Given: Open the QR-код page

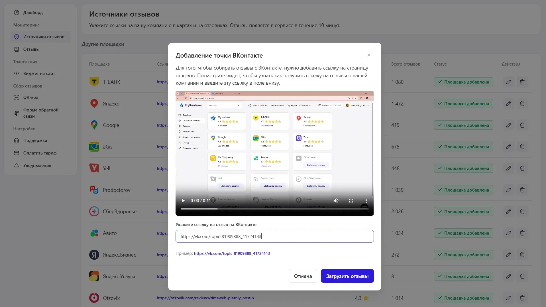Looking at the screenshot, I should point(31,97).
